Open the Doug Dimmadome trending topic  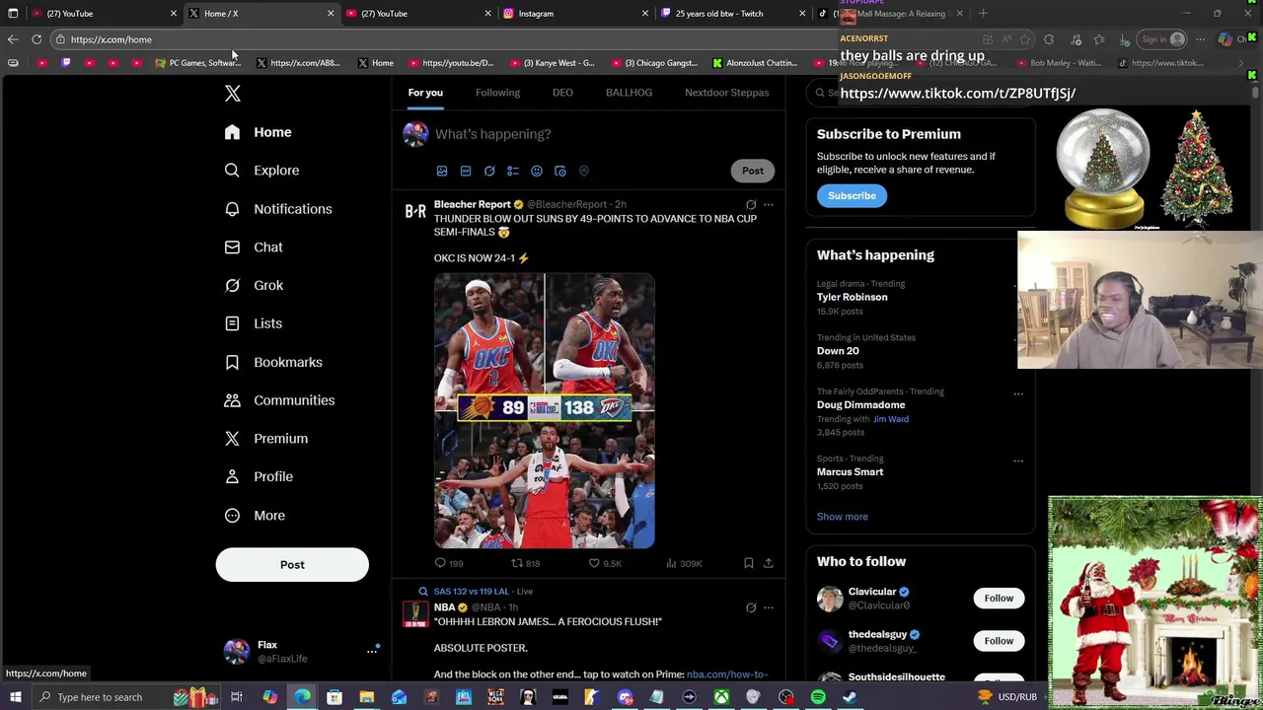click(x=860, y=405)
